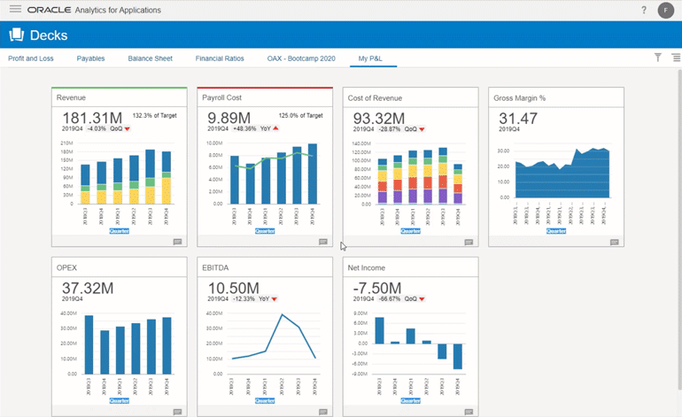
Task: Open comments on Payroll Cost card
Action: point(323,242)
